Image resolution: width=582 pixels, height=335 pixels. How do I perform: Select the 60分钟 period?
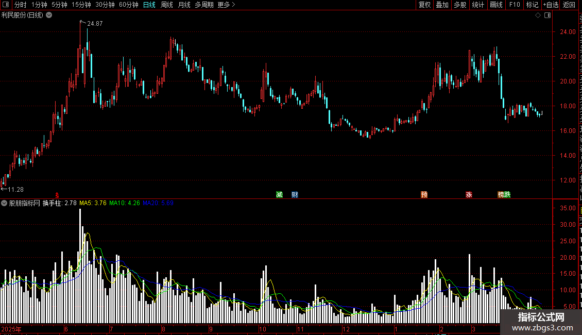(128, 5)
